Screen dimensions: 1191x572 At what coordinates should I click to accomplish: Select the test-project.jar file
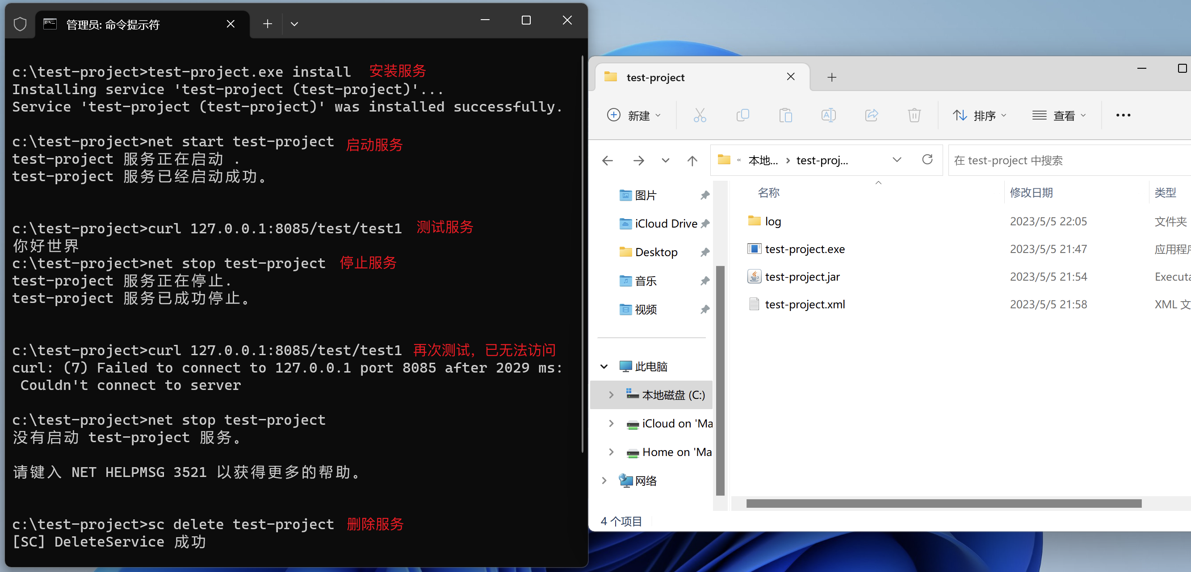[802, 277]
